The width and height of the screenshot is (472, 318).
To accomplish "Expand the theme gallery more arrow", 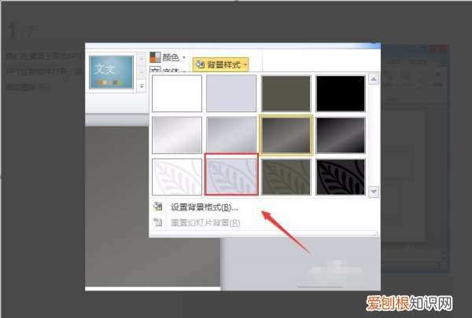I will click(x=142, y=86).
